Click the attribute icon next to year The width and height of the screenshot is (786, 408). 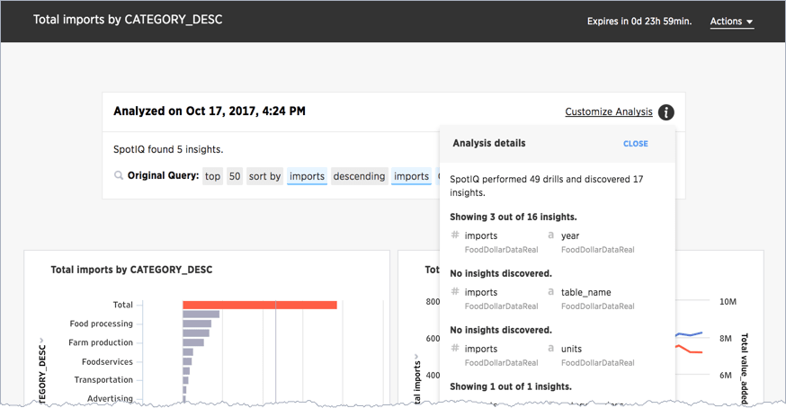pos(551,235)
